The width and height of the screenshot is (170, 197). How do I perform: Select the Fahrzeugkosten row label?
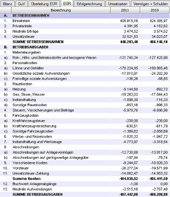coord(25,115)
